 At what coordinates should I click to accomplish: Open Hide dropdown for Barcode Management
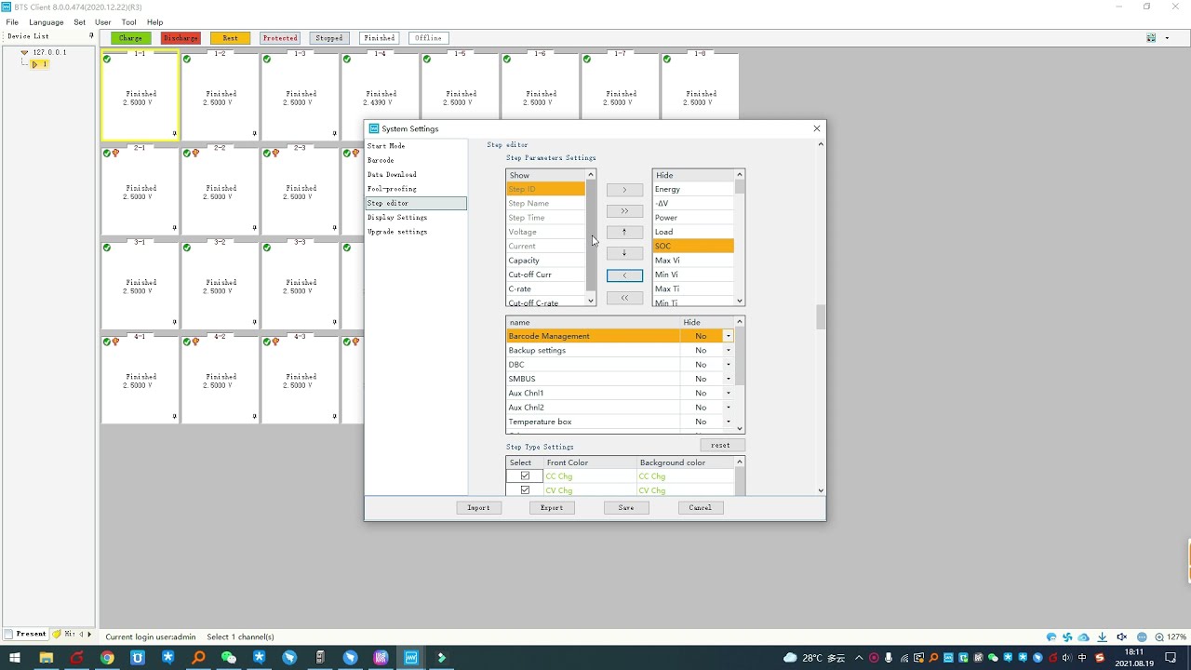[x=728, y=336]
